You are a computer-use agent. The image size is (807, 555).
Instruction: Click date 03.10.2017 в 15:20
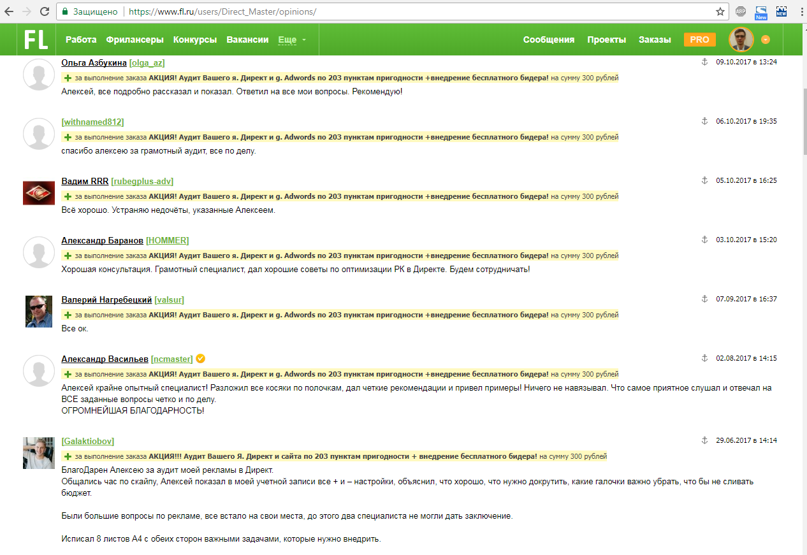746,240
